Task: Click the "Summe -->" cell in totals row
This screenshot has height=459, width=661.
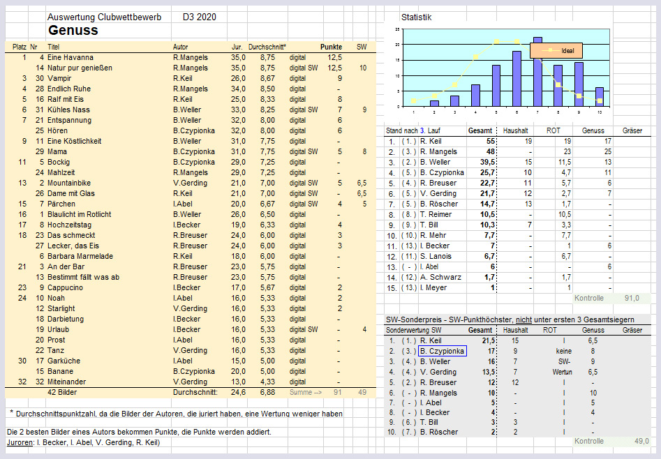Action: [x=306, y=393]
